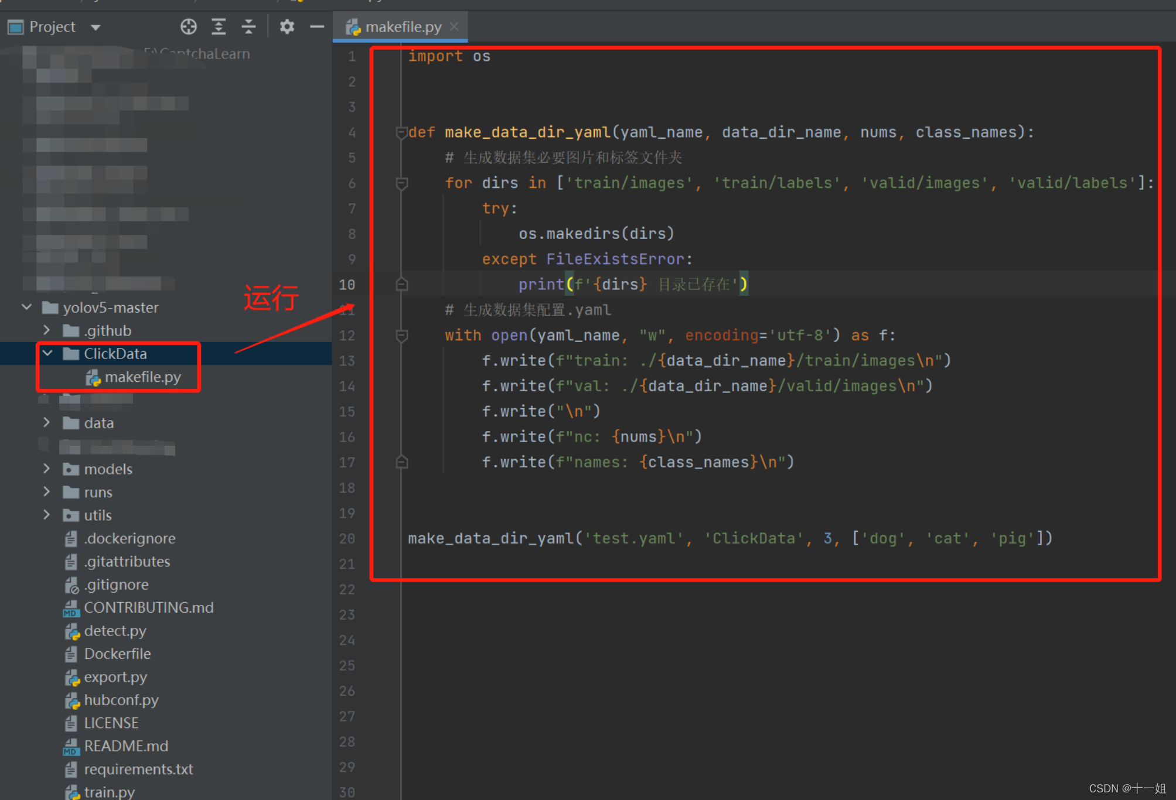Click the collapse all icon in Project toolbar
Screen dimensions: 1176x800
click(248, 26)
